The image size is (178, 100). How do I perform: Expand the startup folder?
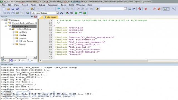pyautogui.click(x=14, y=35)
